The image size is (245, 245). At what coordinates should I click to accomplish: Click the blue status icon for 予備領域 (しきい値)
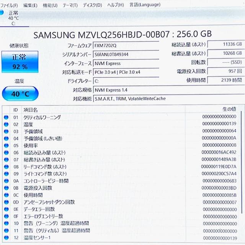coord(6,139)
